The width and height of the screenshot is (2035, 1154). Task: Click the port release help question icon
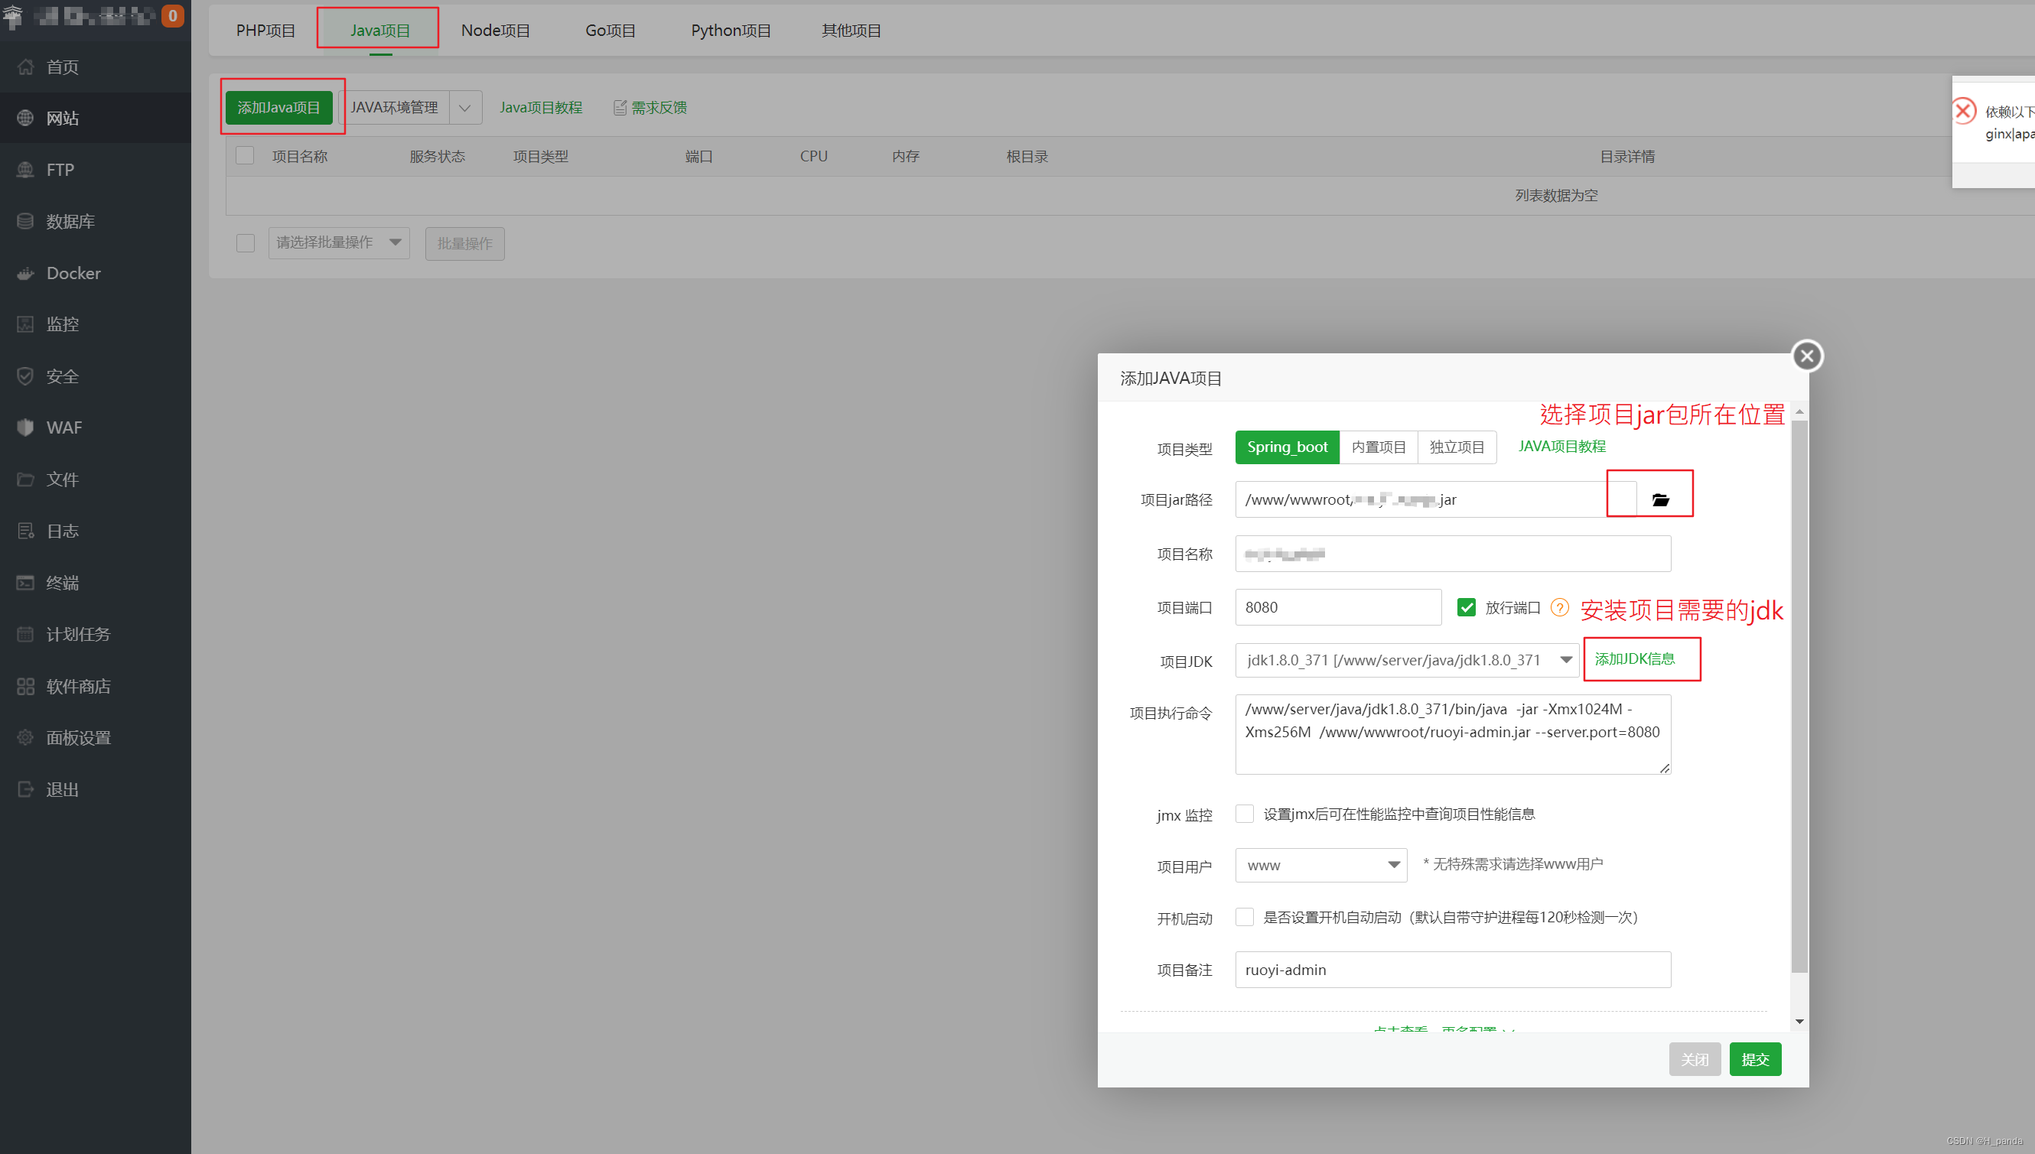click(1559, 607)
